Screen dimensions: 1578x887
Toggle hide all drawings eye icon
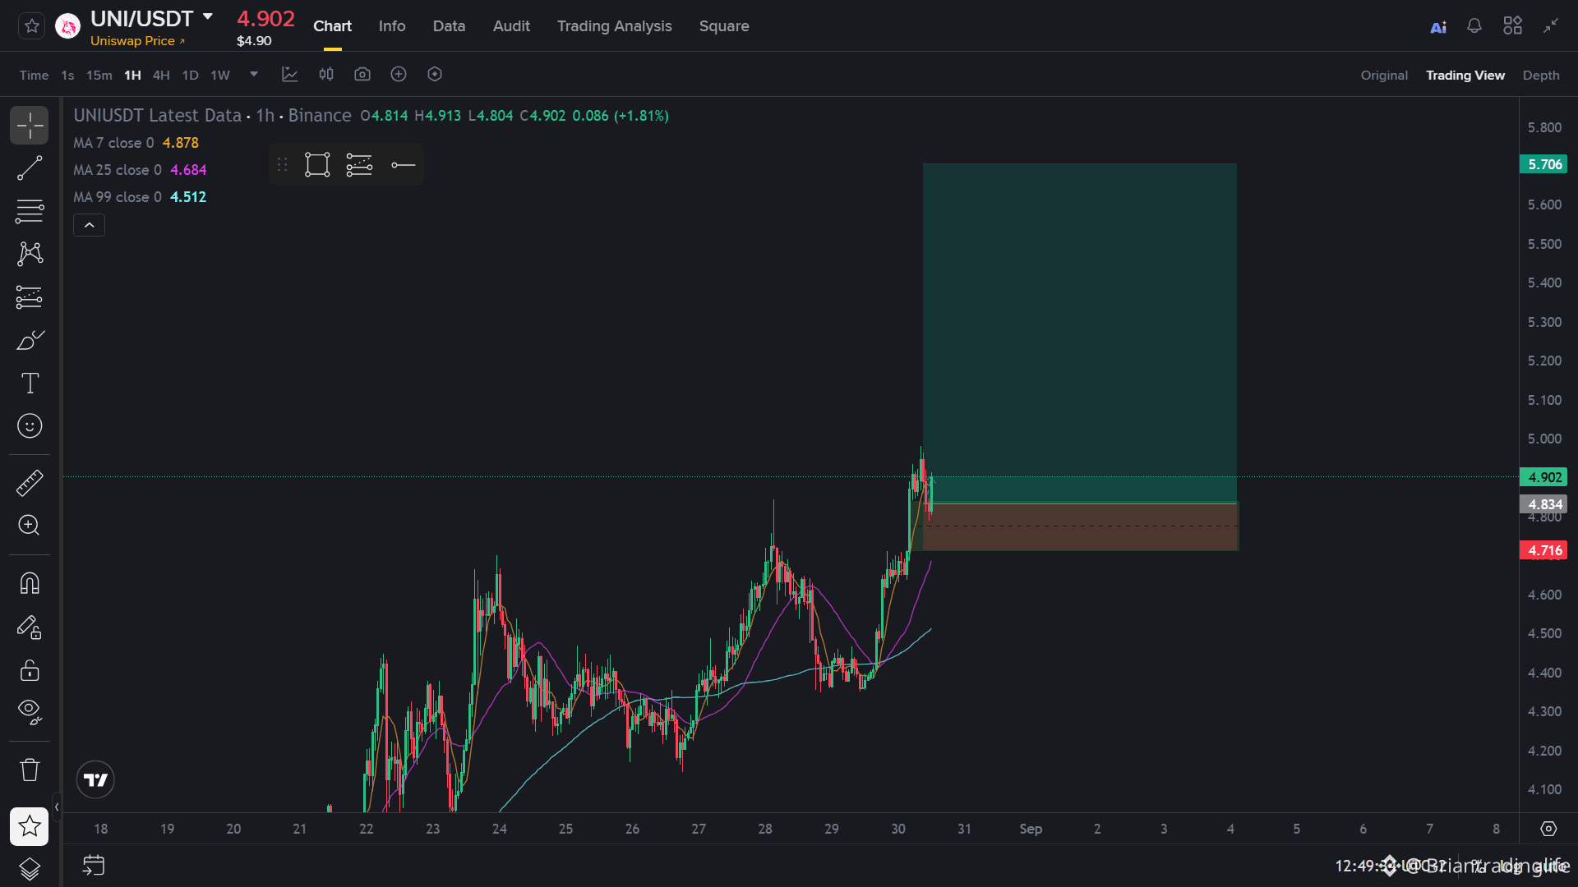point(30,712)
